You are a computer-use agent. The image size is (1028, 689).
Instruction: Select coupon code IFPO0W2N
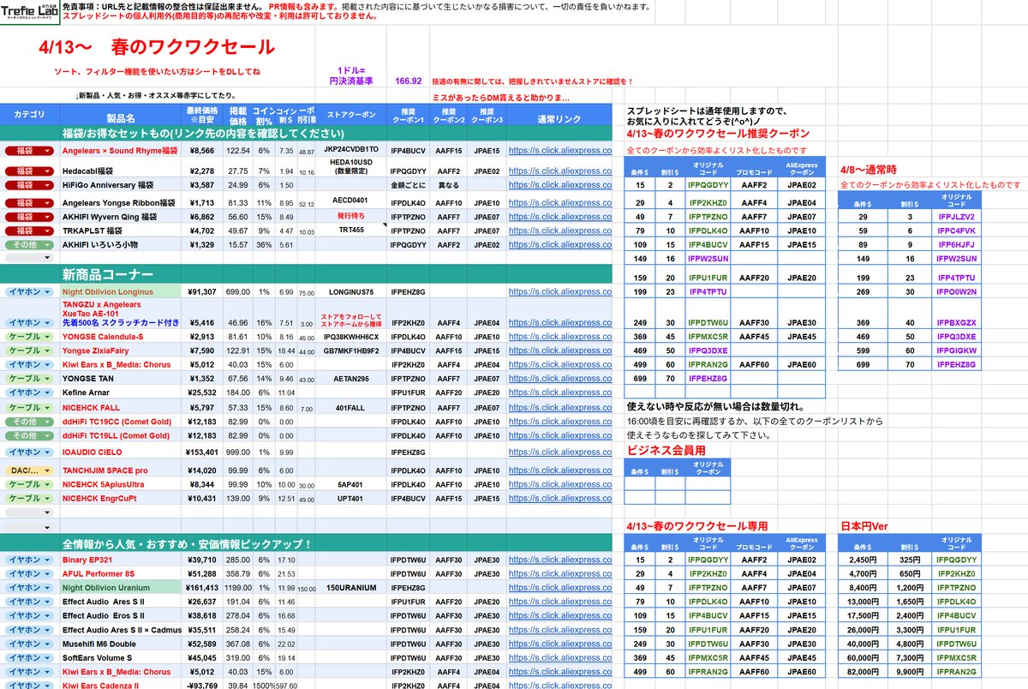pos(955,291)
